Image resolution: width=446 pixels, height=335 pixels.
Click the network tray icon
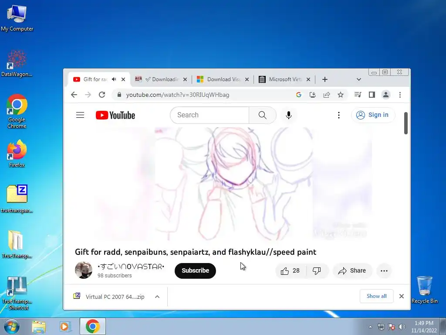pyautogui.click(x=381, y=327)
